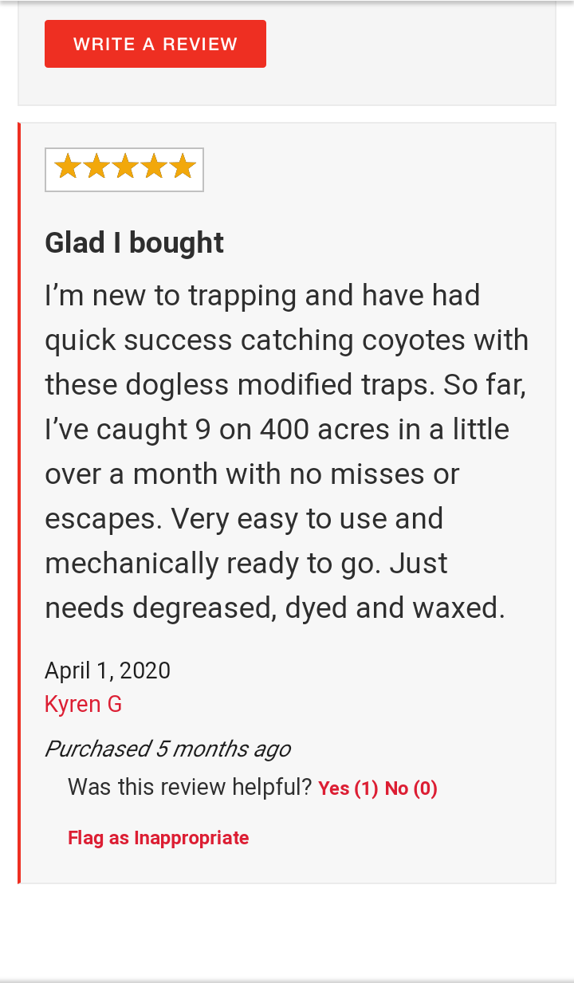574x983 pixels.
Task: Choose the third rating star
Action: click(x=125, y=167)
